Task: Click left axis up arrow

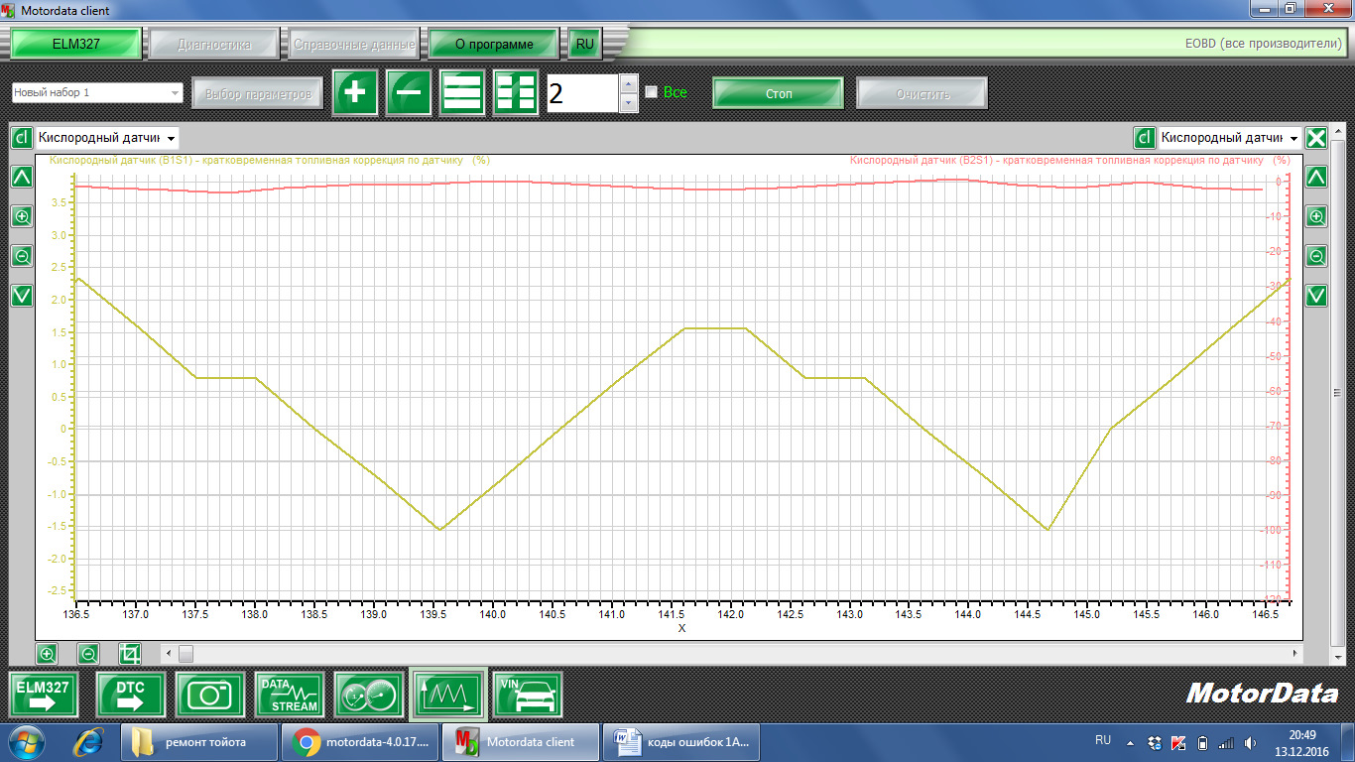Action: click(x=22, y=177)
